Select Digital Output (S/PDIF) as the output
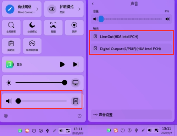The height and width of the screenshot is (136, 177). (x=131, y=49)
